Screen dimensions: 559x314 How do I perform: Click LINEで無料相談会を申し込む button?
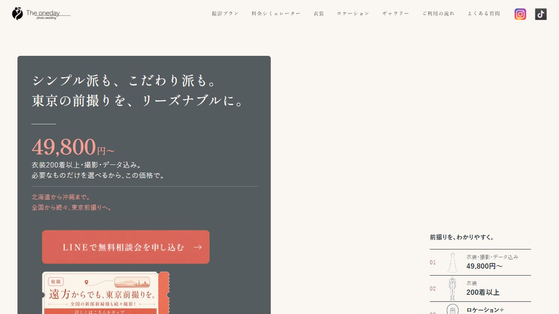126,247
